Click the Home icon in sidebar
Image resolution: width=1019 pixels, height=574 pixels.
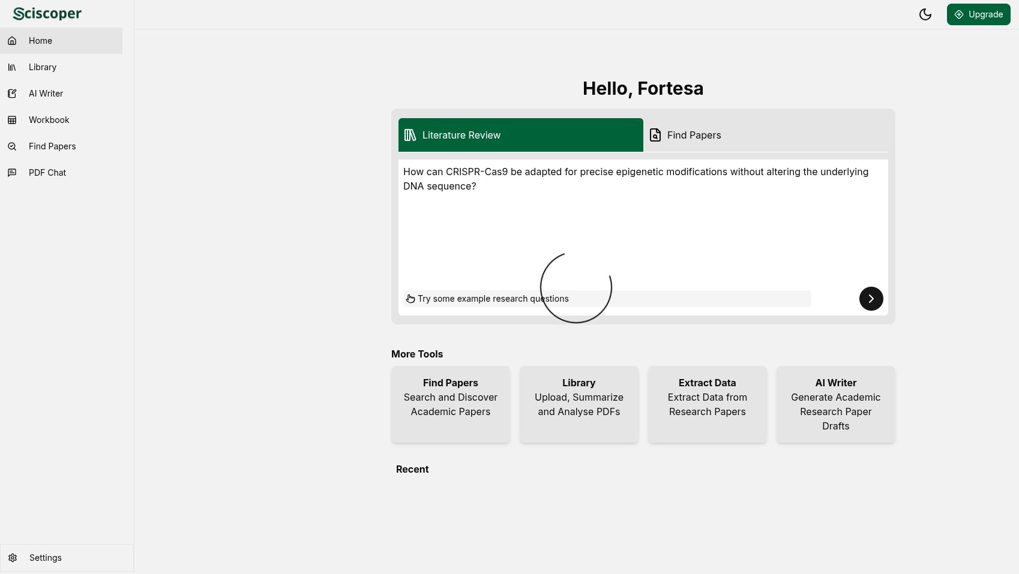coord(12,41)
